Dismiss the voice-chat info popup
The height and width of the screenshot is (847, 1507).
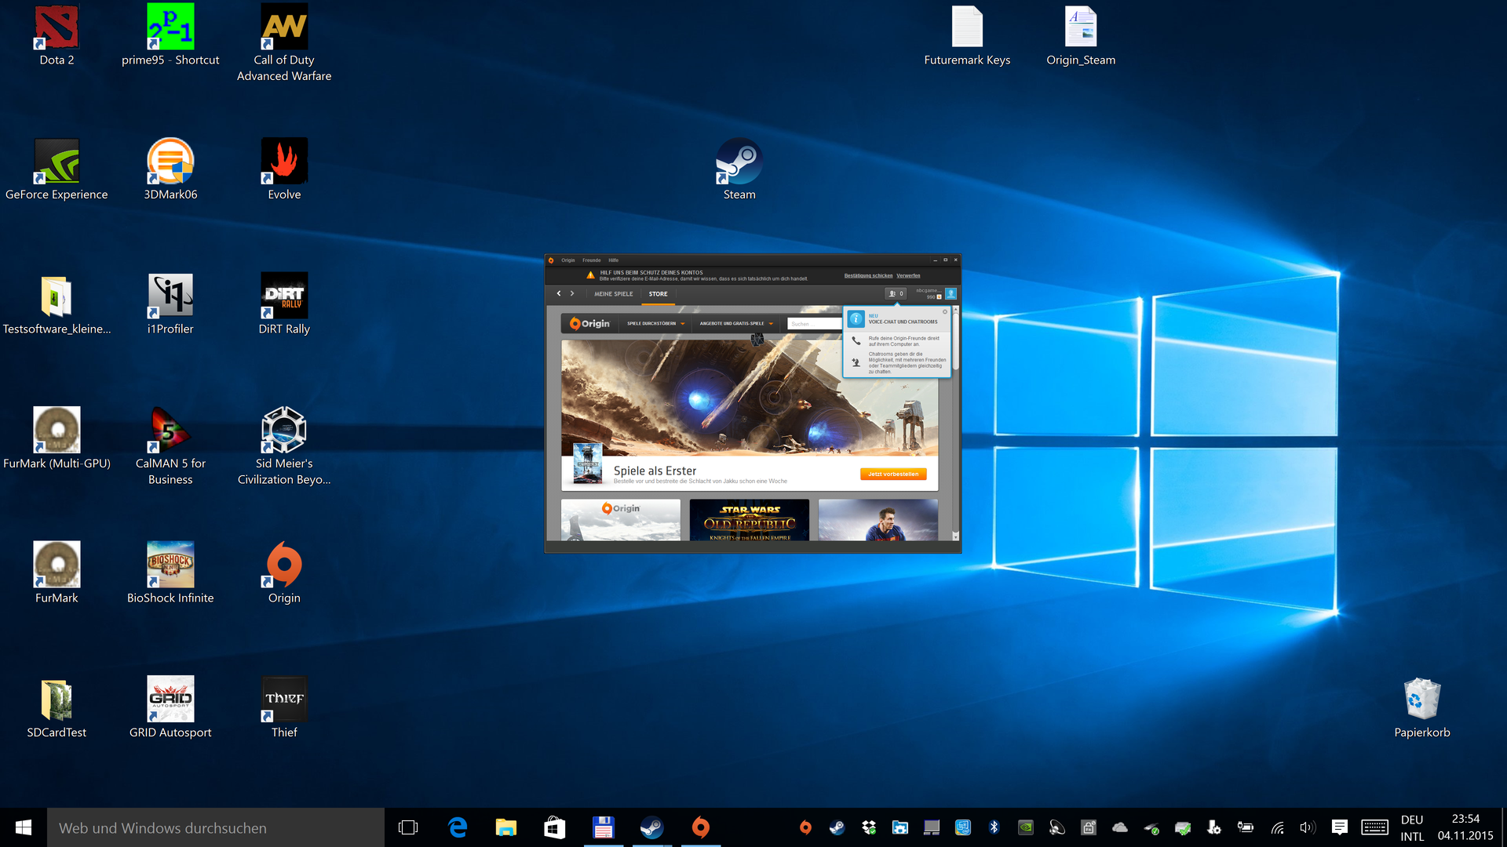click(x=945, y=311)
